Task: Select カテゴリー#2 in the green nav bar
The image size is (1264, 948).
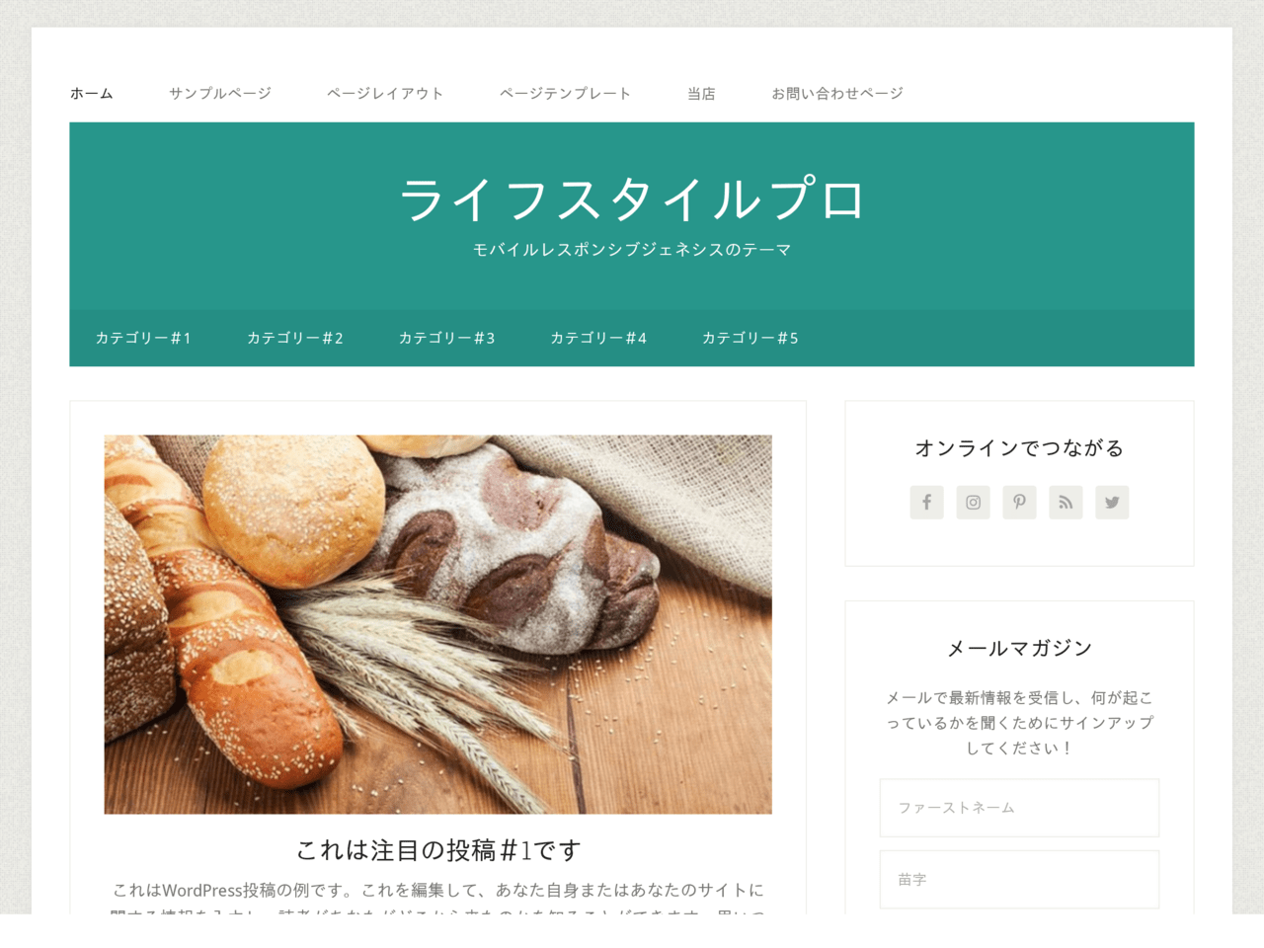Action: pos(295,338)
